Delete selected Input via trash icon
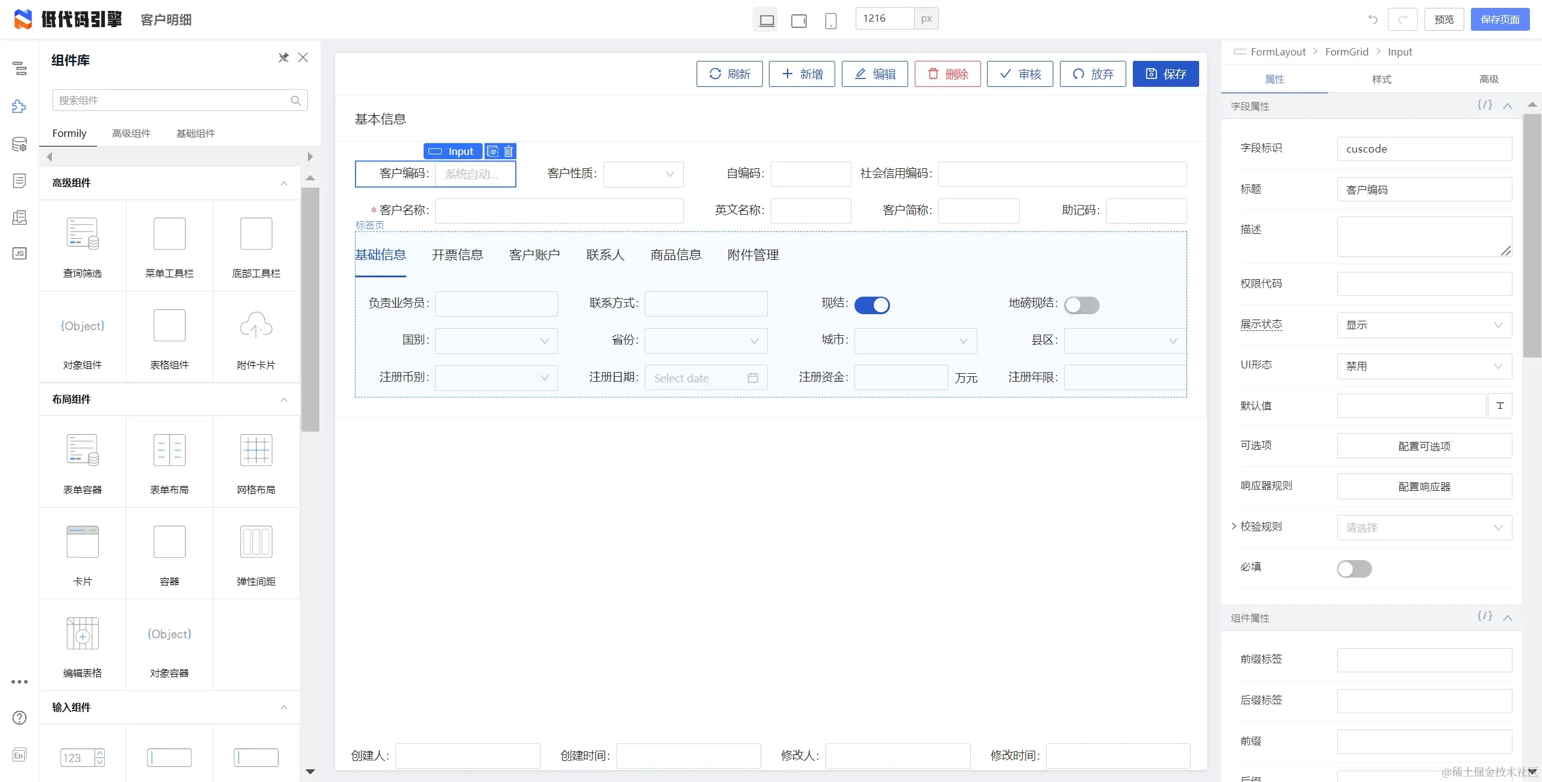The image size is (1542, 782). (509, 151)
